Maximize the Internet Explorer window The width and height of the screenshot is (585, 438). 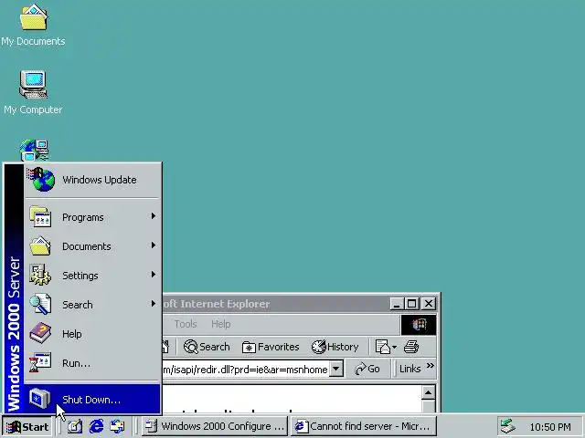coord(411,304)
